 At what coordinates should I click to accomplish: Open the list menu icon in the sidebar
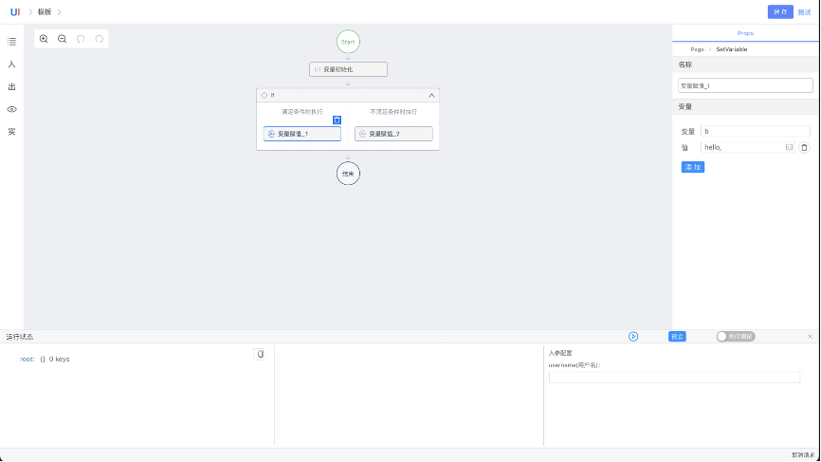(x=11, y=42)
